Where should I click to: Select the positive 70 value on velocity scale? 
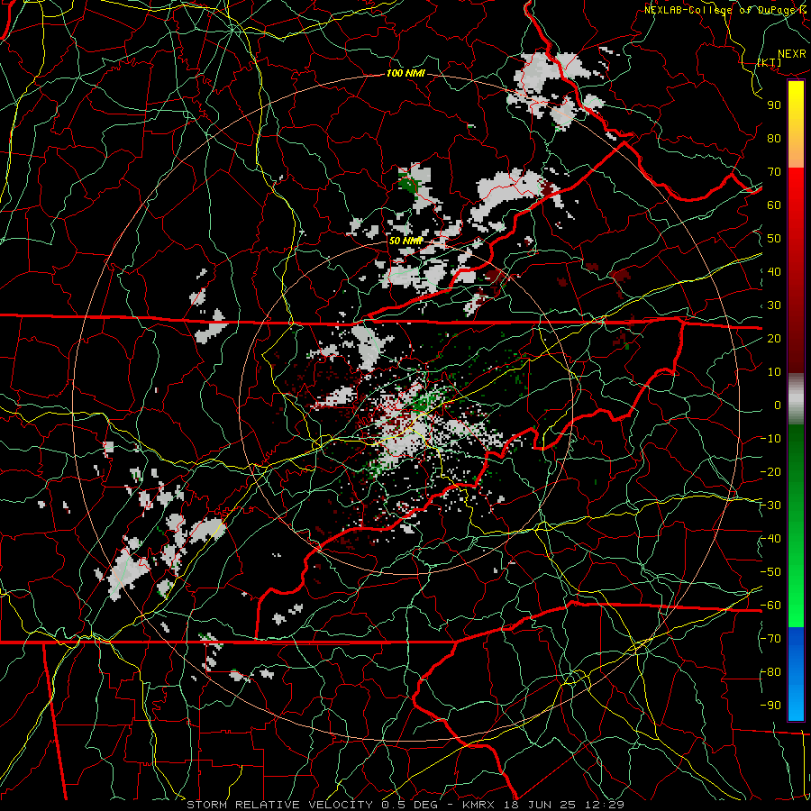click(774, 172)
